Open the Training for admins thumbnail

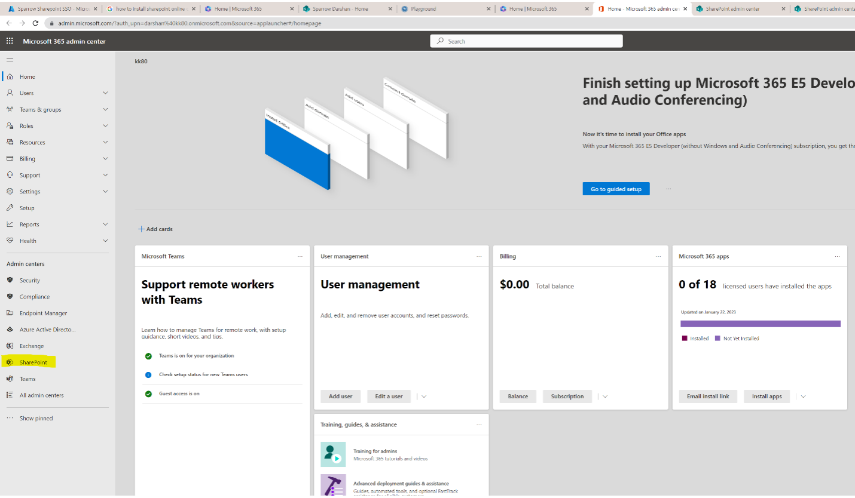[x=333, y=454]
